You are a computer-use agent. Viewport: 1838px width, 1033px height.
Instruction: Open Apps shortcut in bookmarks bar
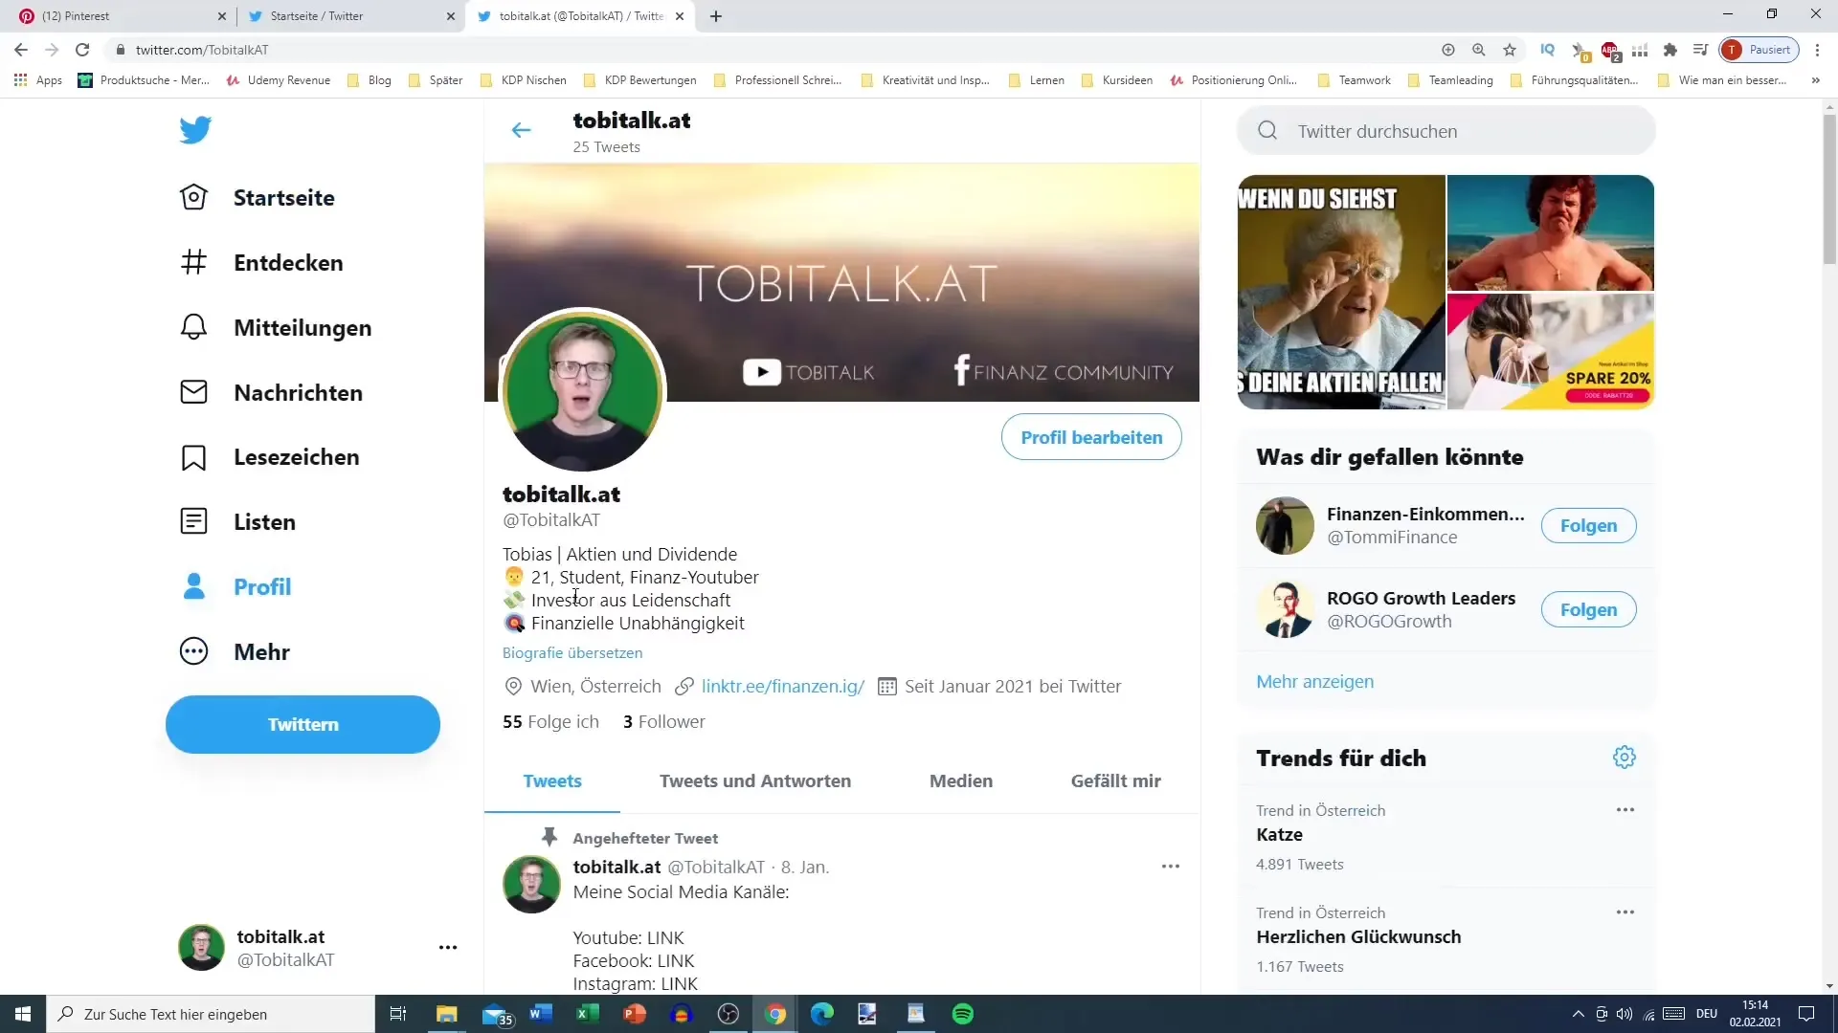pyautogui.click(x=38, y=80)
